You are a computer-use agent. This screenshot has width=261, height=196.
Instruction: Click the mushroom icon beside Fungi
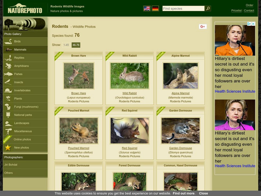8,107
